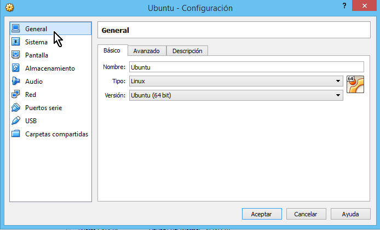
Task: Open the Carpetas compartidas label
Action: pyautogui.click(x=57, y=134)
